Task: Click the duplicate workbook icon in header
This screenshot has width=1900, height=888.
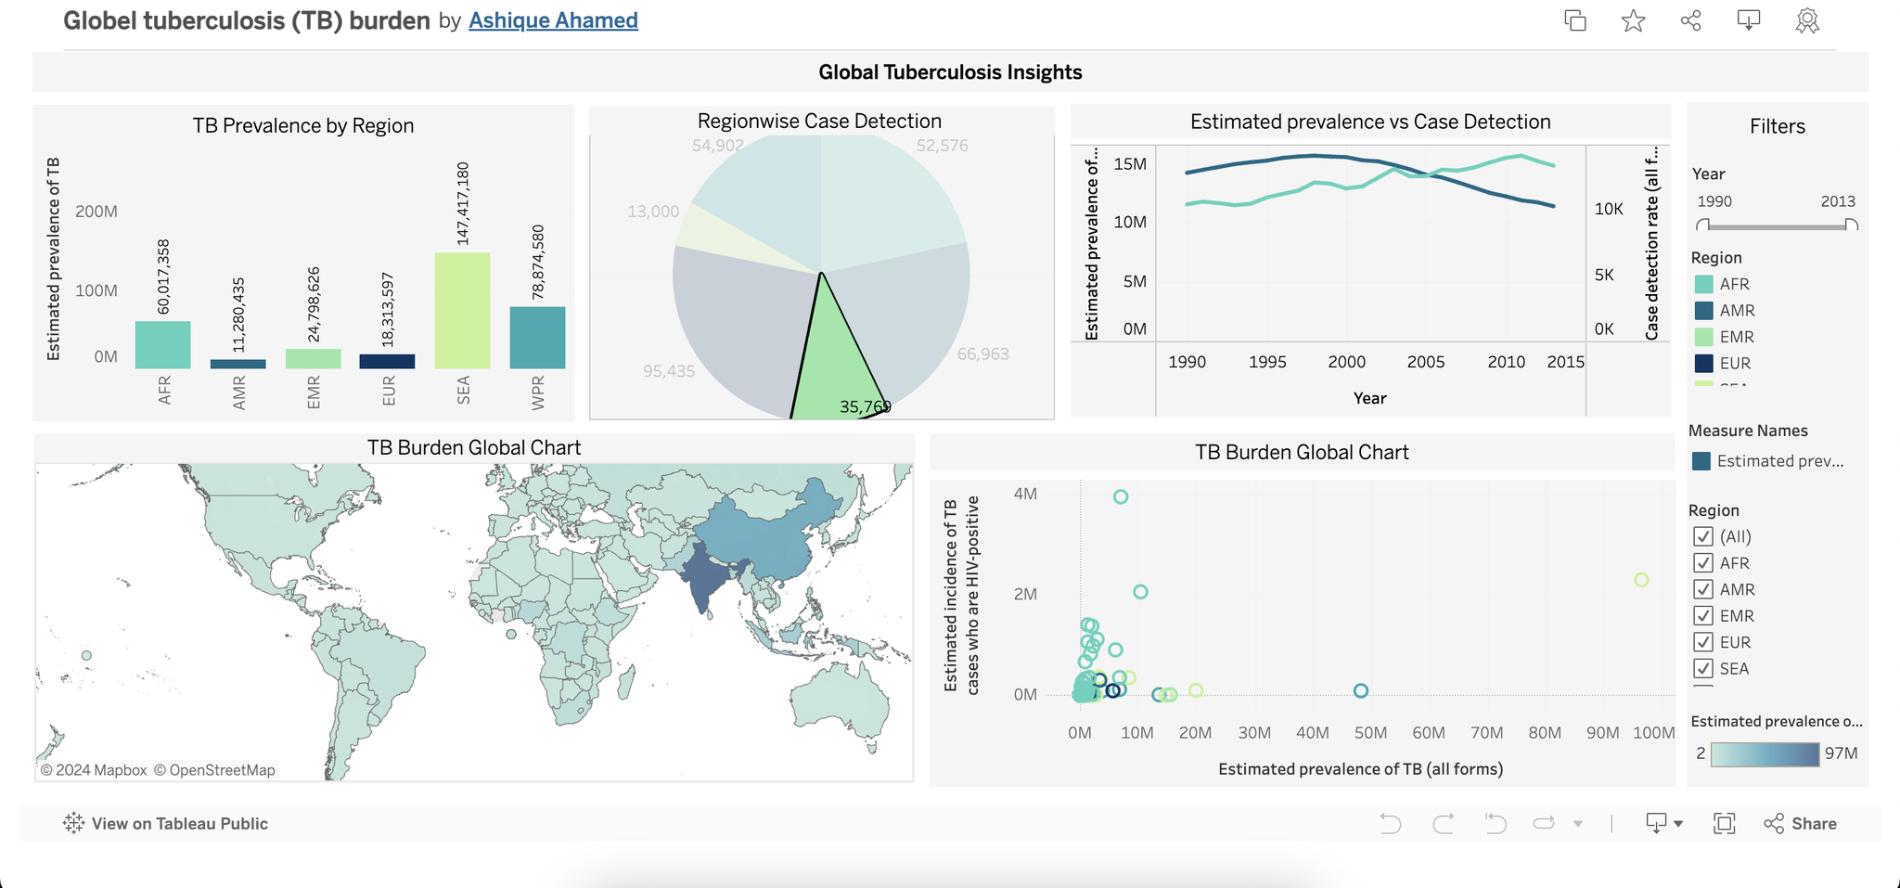Action: [x=1574, y=20]
